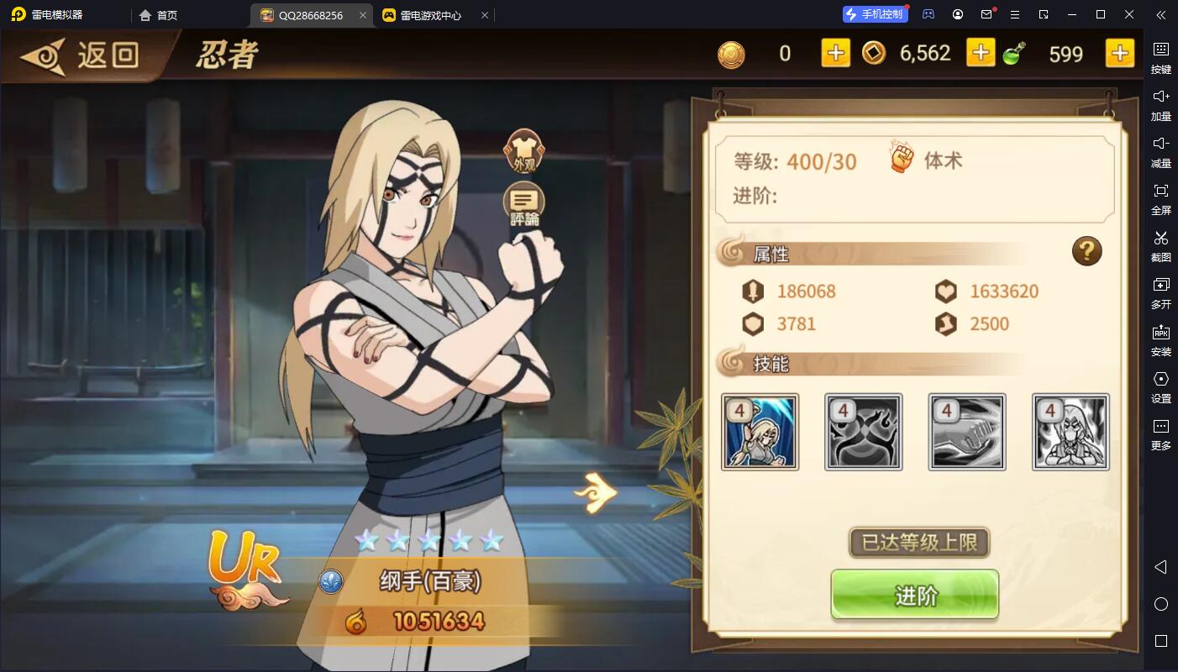Select the fourth greyed skill portrait icon
Image resolution: width=1178 pixels, height=672 pixels.
(x=1070, y=432)
